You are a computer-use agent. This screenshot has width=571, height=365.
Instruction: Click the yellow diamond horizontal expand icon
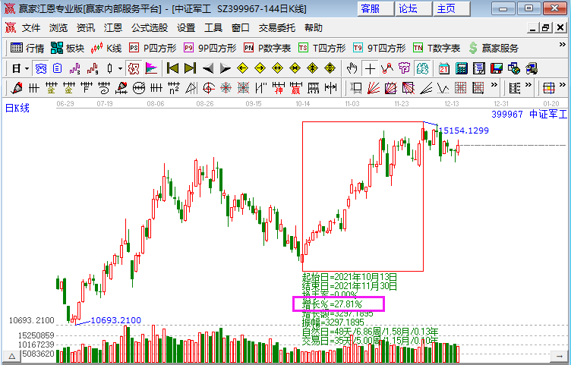coord(277,68)
